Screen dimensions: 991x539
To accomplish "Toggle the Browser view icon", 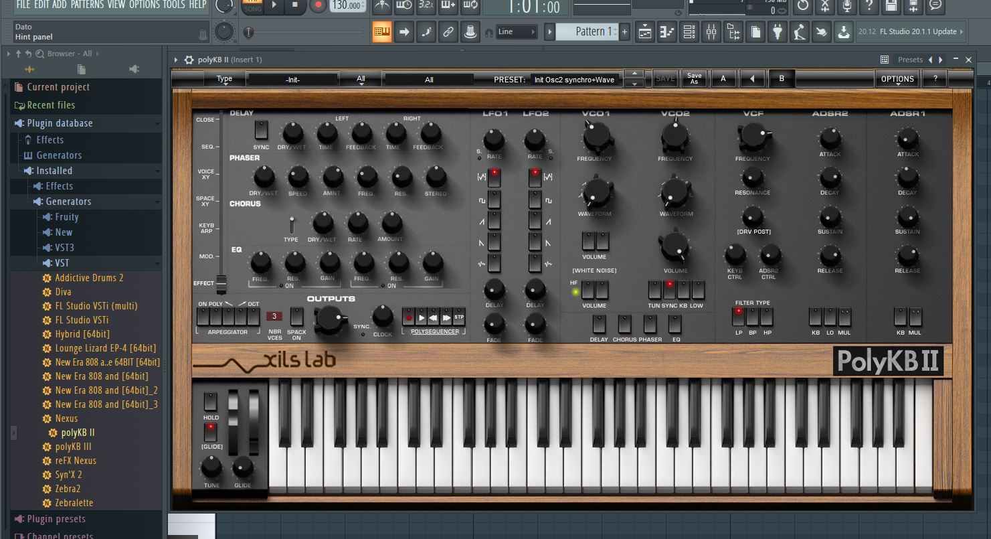I will tap(733, 31).
